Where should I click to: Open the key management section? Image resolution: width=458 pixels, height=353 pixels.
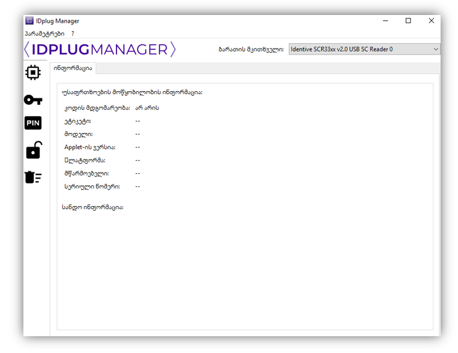click(33, 99)
